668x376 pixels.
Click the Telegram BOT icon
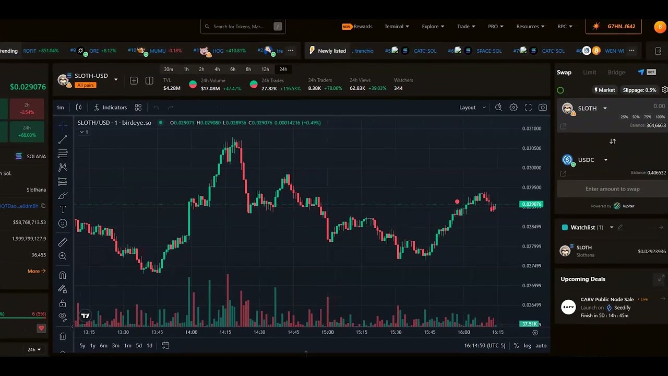click(647, 72)
